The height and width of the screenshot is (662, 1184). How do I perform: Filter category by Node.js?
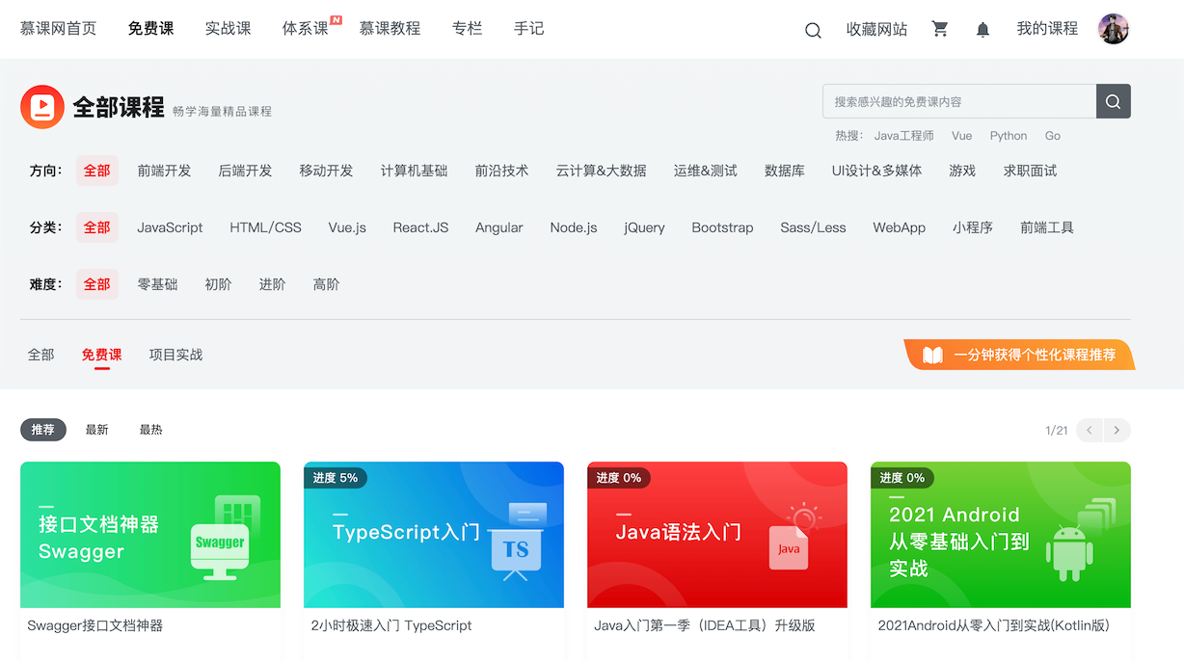coord(574,227)
